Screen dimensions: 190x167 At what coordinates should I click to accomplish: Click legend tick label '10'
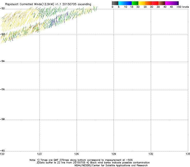126,7
